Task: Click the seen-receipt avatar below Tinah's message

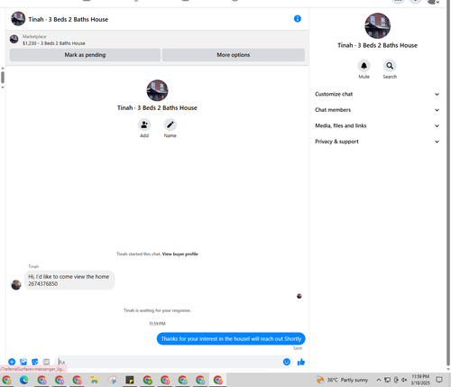Action: tap(299, 296)
